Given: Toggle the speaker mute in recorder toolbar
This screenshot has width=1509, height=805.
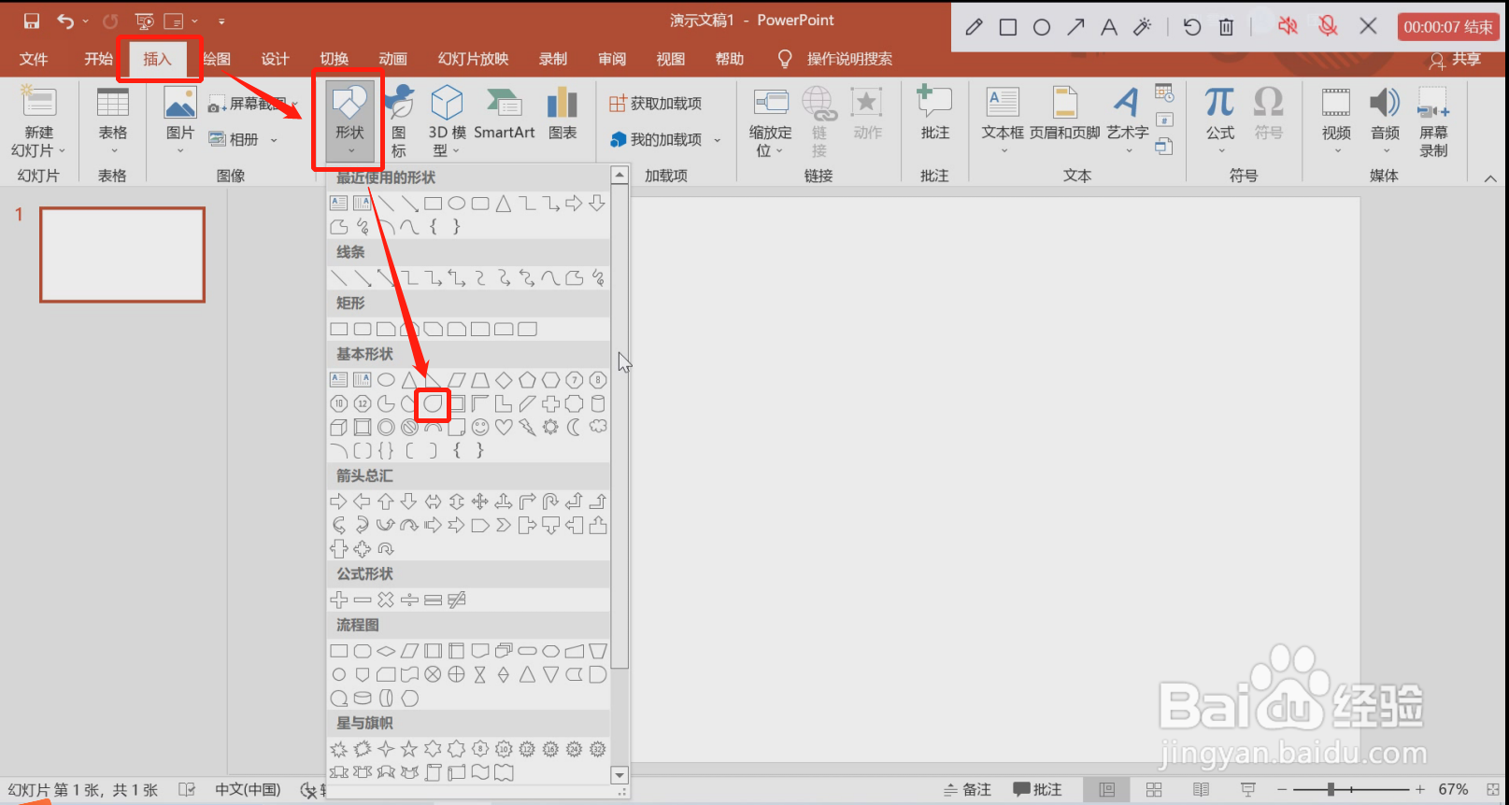Looking at the screenshot, I should (x=1288, y=27).
